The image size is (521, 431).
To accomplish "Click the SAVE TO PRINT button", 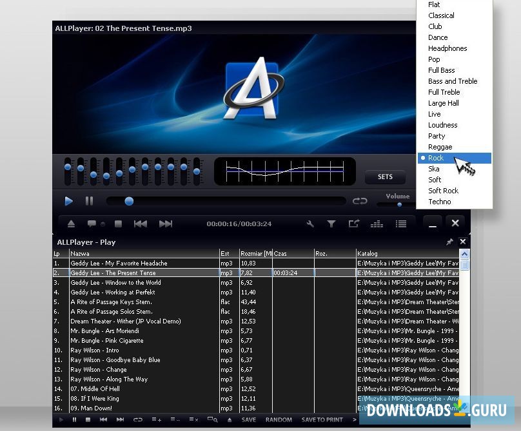I will pyautogui.click(x=322, y=419).
